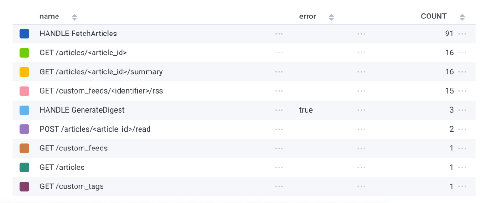Click the name column header label
This screenshot has height=203, width=485.
click(49, 17)
